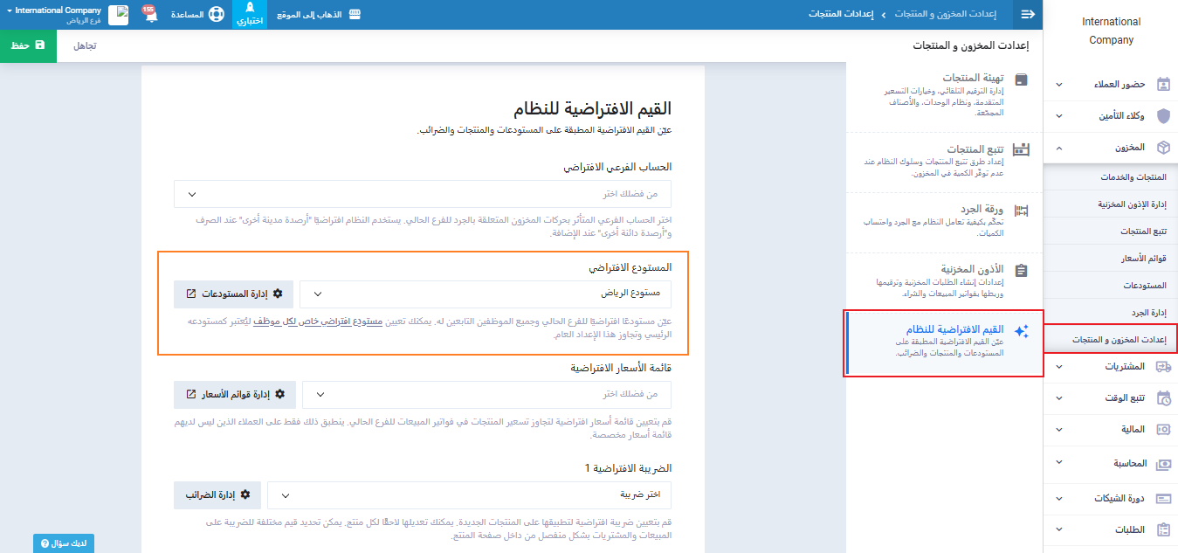Screen dimensions: 1178x553
Task: Open the الحساب الفرعي الافتراضي dropdown
Action: click(423, 194)
